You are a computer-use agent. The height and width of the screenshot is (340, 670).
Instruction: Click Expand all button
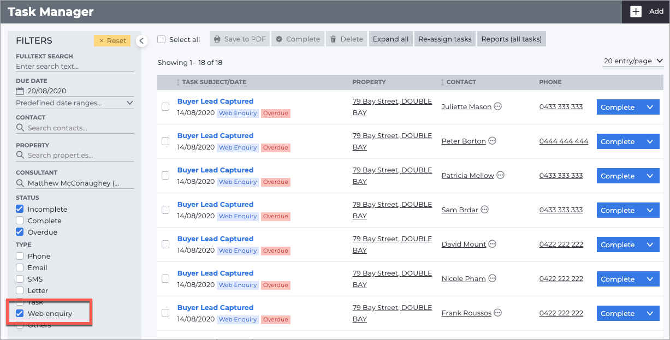point(390,39)
